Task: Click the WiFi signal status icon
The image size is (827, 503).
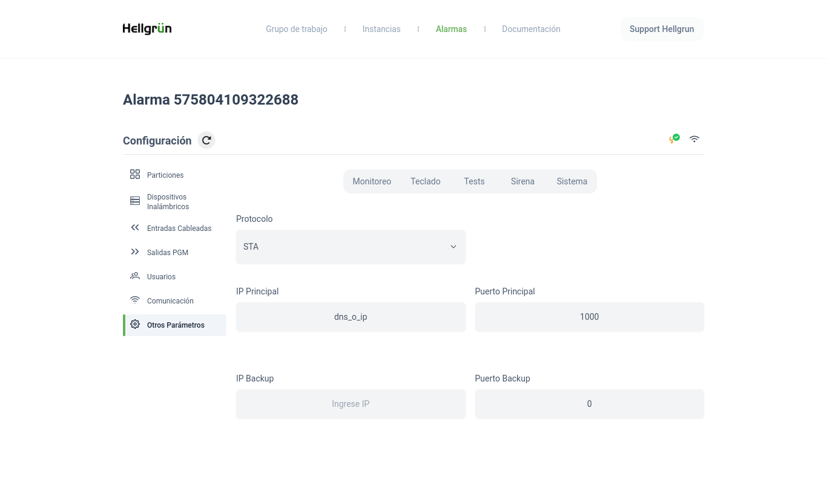Action: [x=694, y=139]
